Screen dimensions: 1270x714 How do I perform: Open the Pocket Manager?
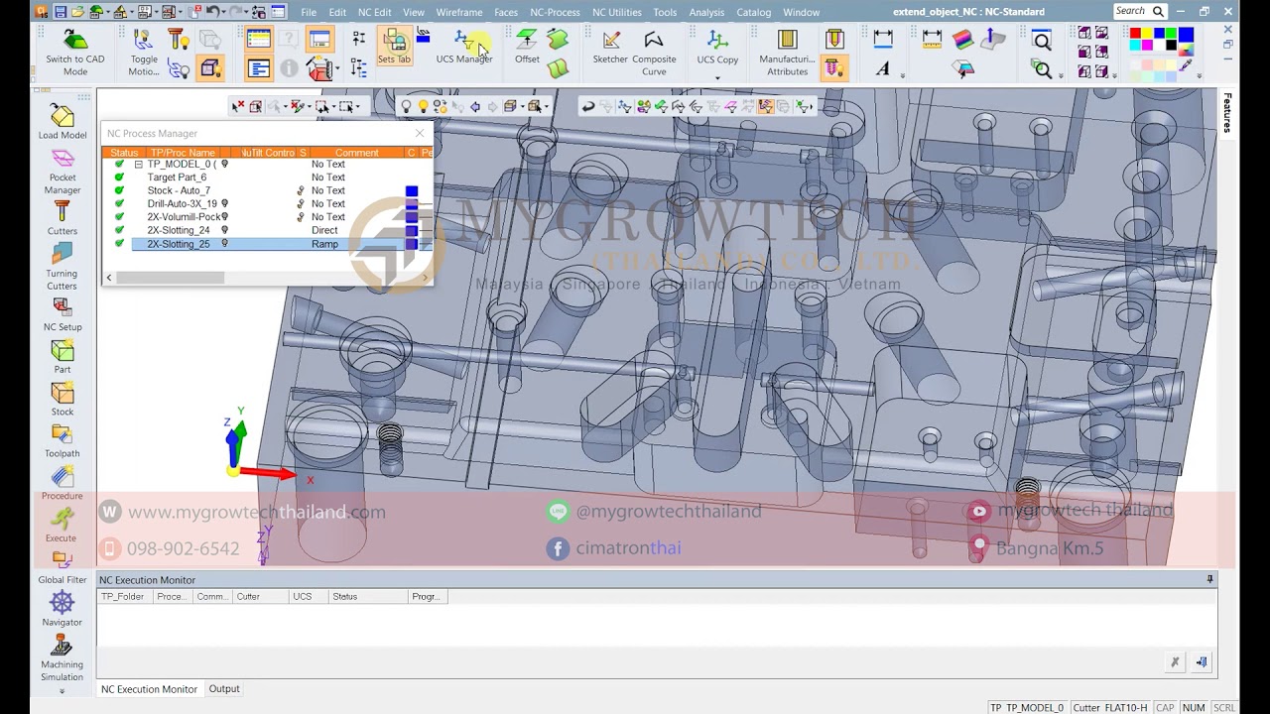63,172
